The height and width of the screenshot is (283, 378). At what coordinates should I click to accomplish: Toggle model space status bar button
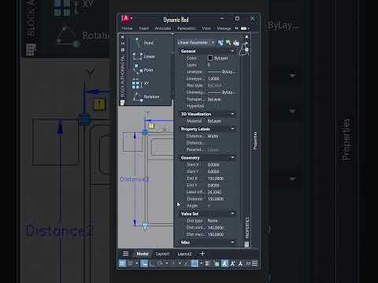coord(122,263)
